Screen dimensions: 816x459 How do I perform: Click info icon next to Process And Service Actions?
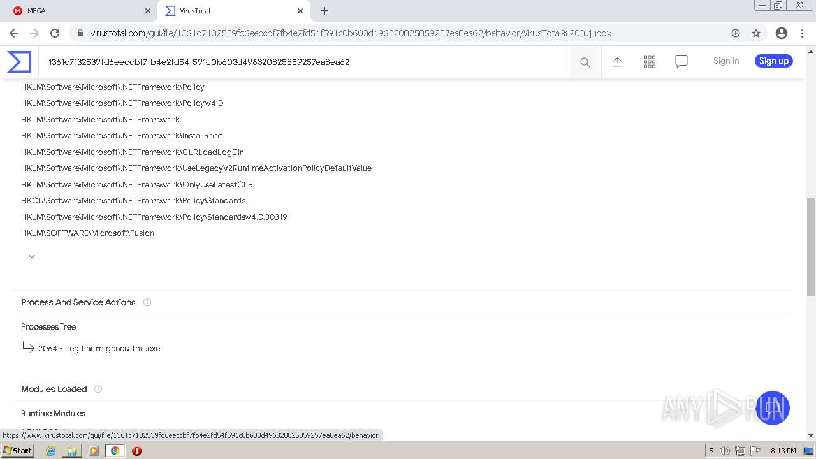pyautogui.click(x=147, y=302)
